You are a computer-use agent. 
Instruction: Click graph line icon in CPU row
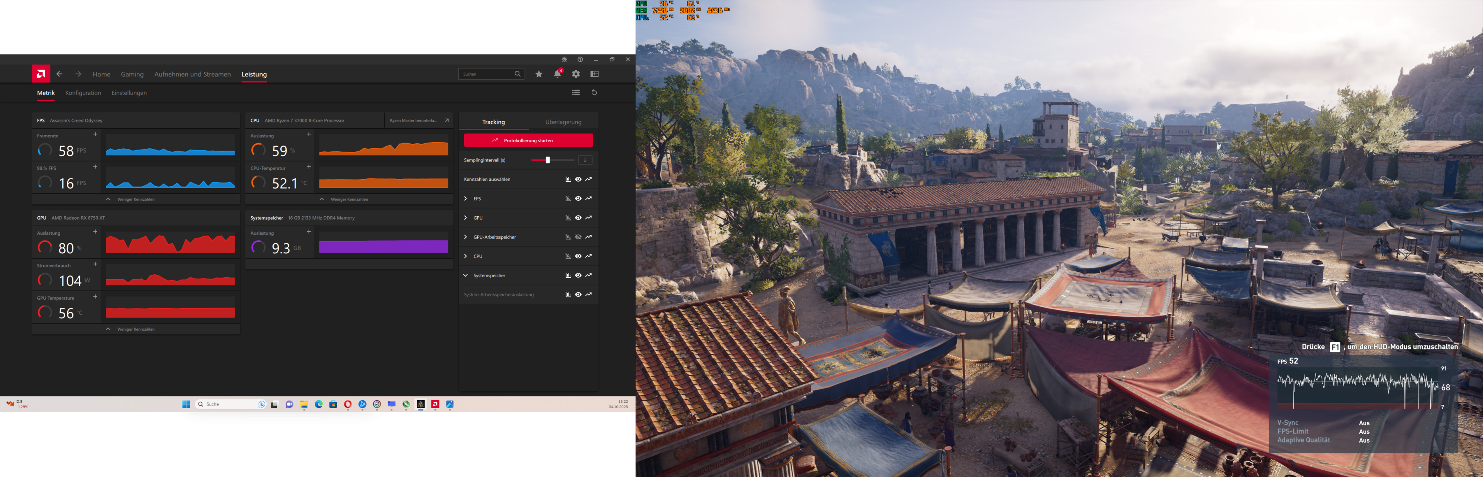[x=588, y=256]
